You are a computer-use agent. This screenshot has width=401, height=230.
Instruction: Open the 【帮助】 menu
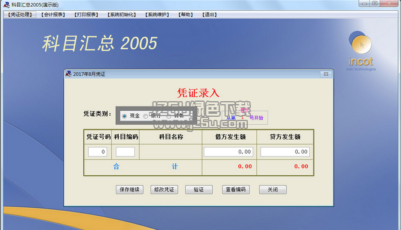tap(186, 14)
